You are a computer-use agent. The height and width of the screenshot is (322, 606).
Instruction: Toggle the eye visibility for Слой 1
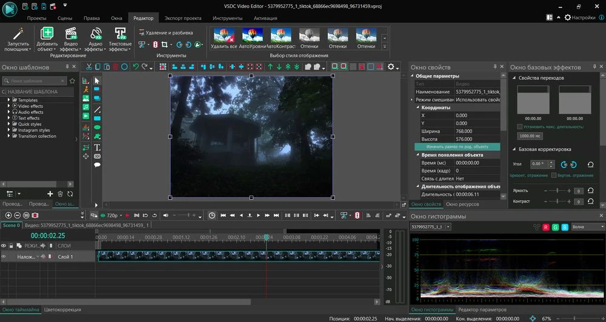click(4, 257)
